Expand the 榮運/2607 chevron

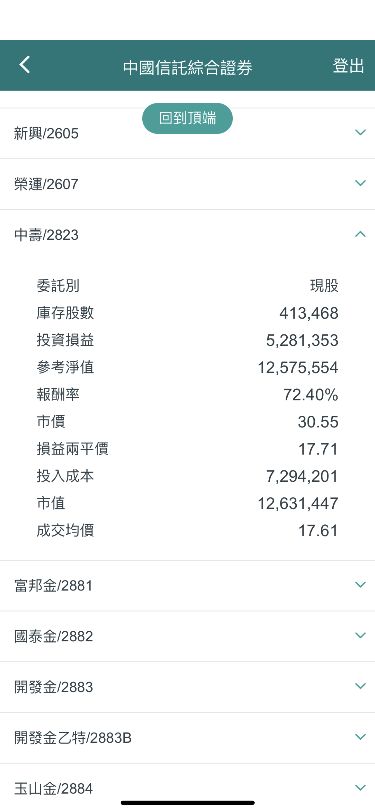point(360,183)
